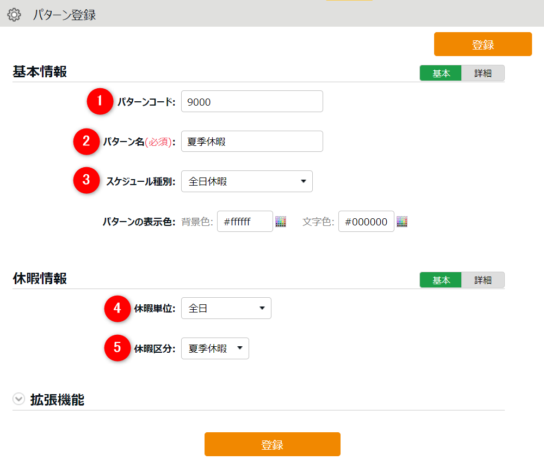Select 基本 toggle in 休暇情報 section
This screenshot has width=544, height=466.
click(x=441, y=280)
